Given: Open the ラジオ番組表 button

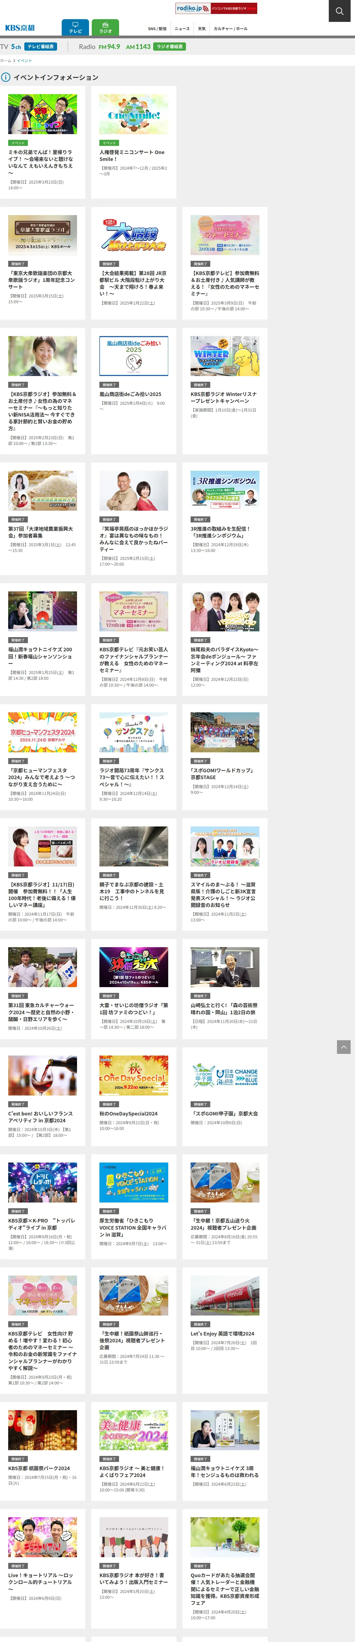Looking at the screenshot, I should click(x=169, y=47).
